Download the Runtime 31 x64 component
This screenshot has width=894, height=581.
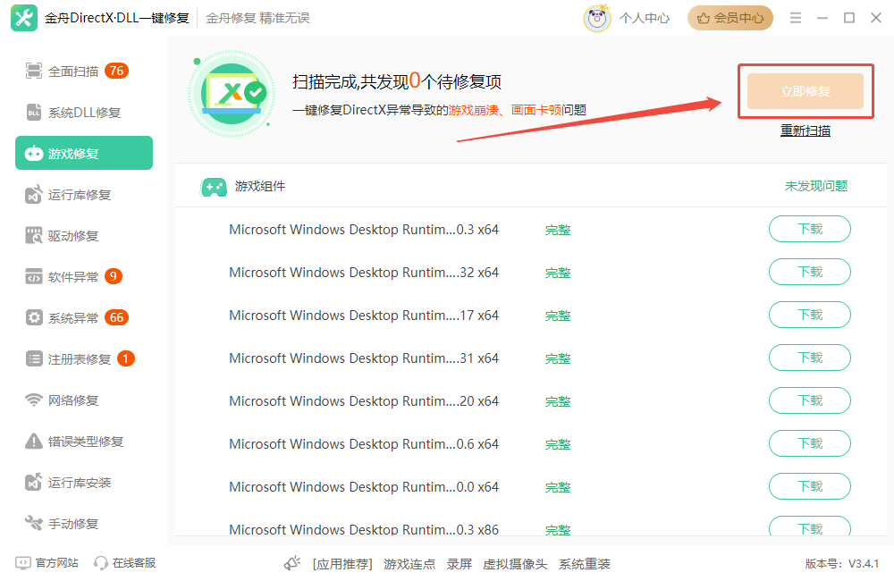810,358
